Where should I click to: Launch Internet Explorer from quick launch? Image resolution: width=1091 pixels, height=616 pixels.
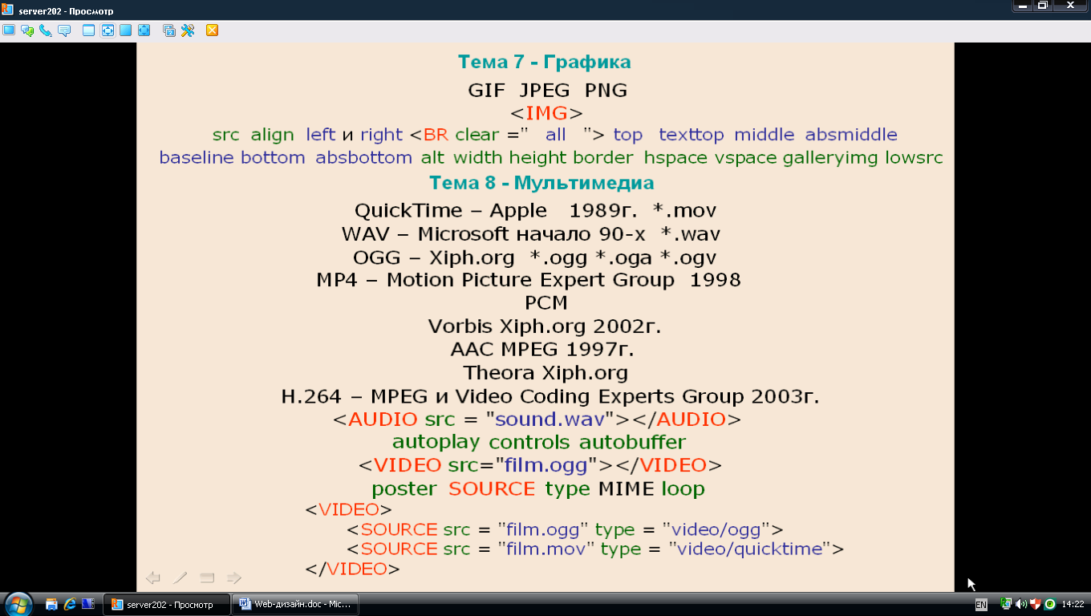pyautogui.click(x=70, y=604)
